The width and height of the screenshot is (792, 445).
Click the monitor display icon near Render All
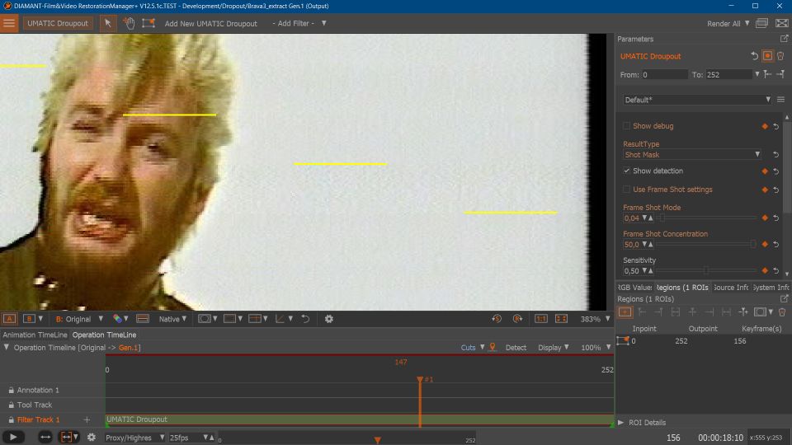(761, 23)
